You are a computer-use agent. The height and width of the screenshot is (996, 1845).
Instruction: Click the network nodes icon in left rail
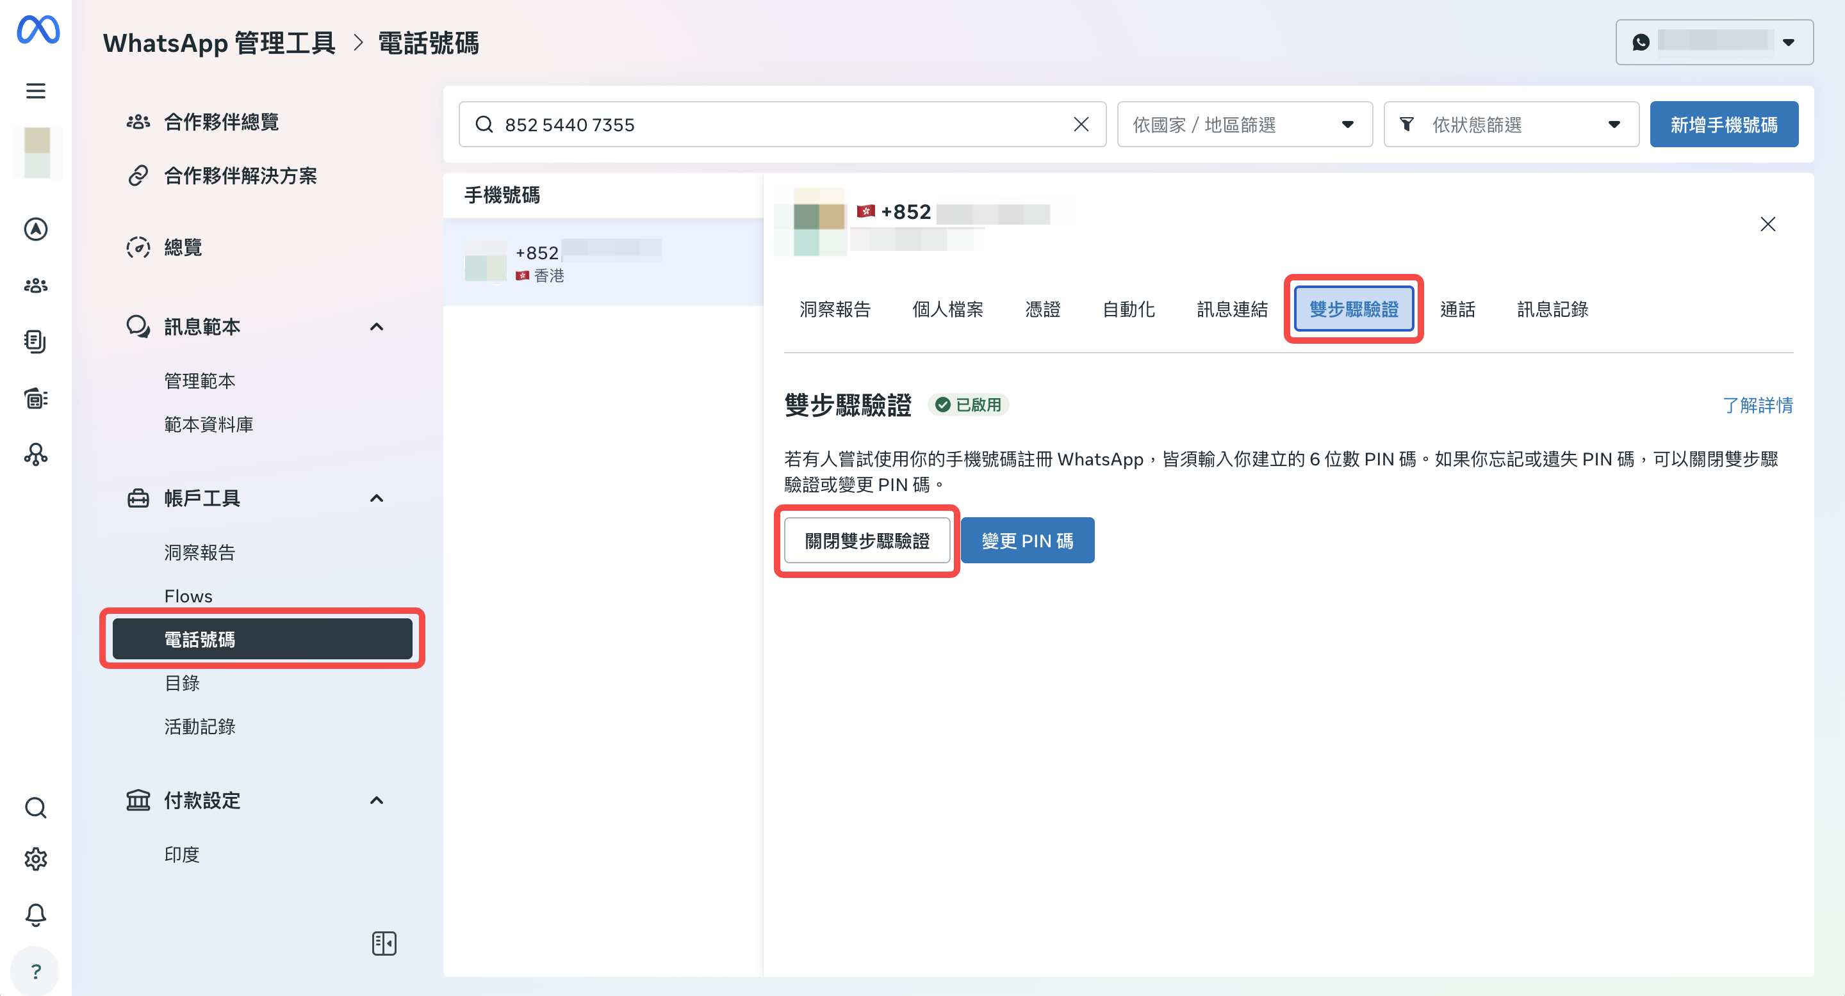(36, 454)
